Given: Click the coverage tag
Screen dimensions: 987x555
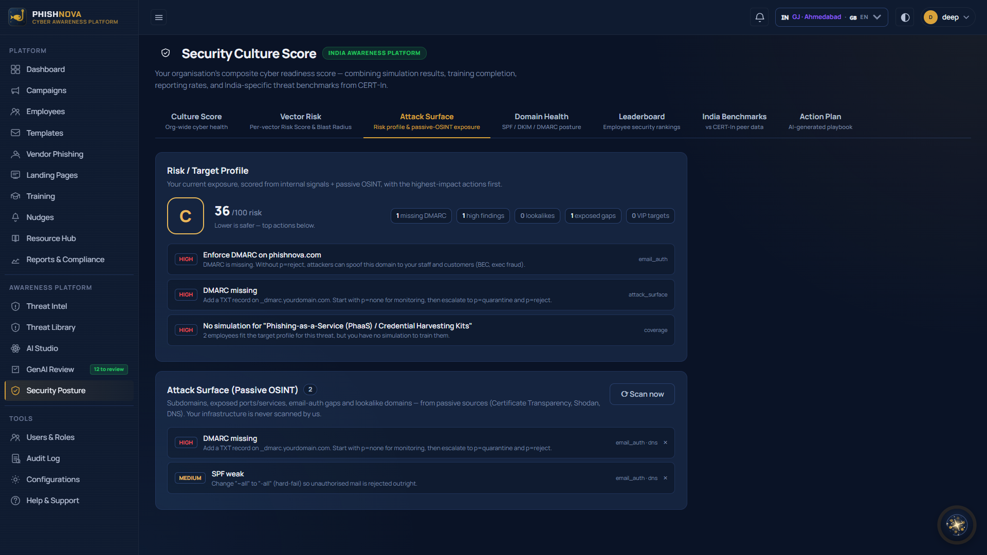Looking at the screenshot, I should point(655,330).
